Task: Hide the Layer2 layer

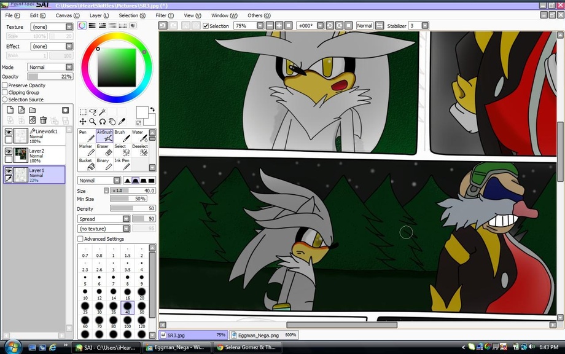Action: coord(8,151)
